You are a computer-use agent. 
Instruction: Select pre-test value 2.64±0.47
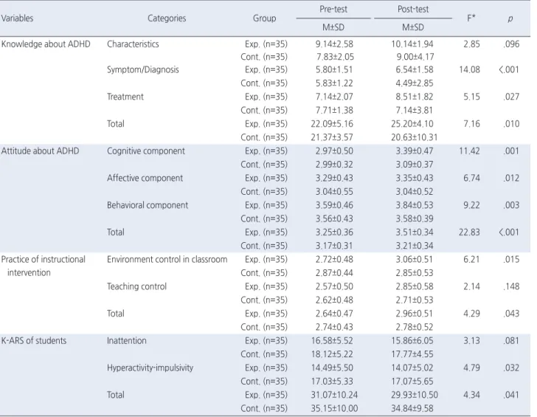[334, 314]
